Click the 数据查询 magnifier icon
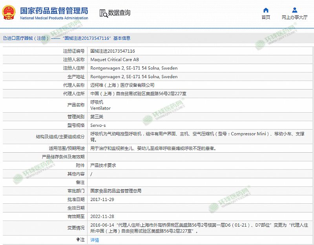 (x=103, y=13)
